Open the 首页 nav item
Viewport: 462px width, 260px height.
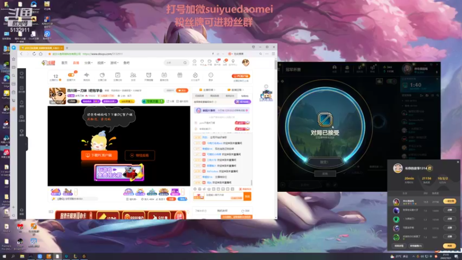(x=64, y=63)
